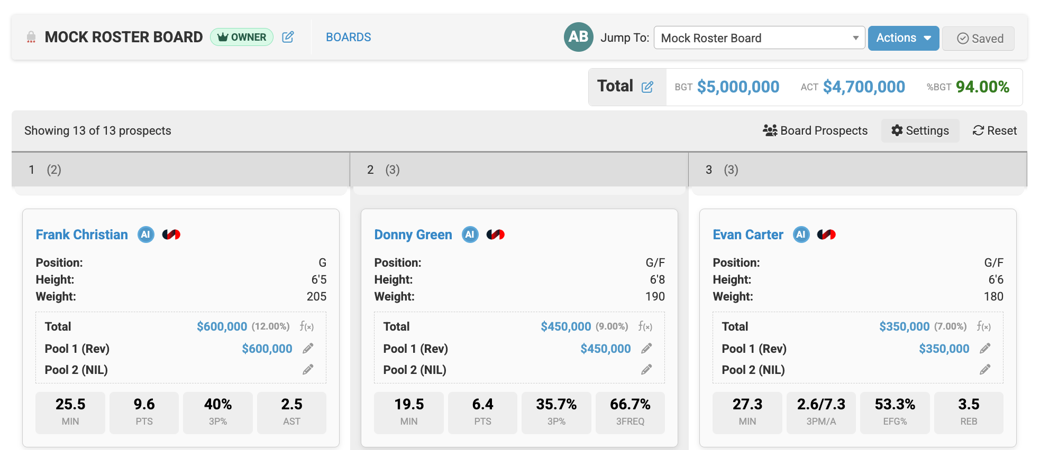
Task: Expand the Actions dropdown menu
Action: (x=903, y=38)
